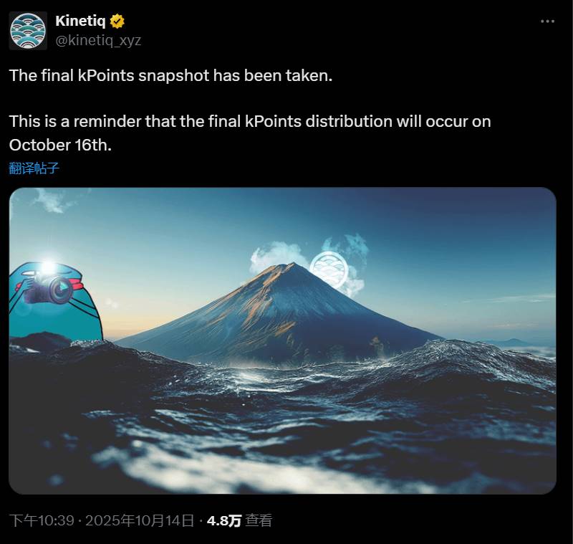The height and width of the screenshot is (544, 573).
Task: Translate the post via 翻译帖子
Action: 34,168
